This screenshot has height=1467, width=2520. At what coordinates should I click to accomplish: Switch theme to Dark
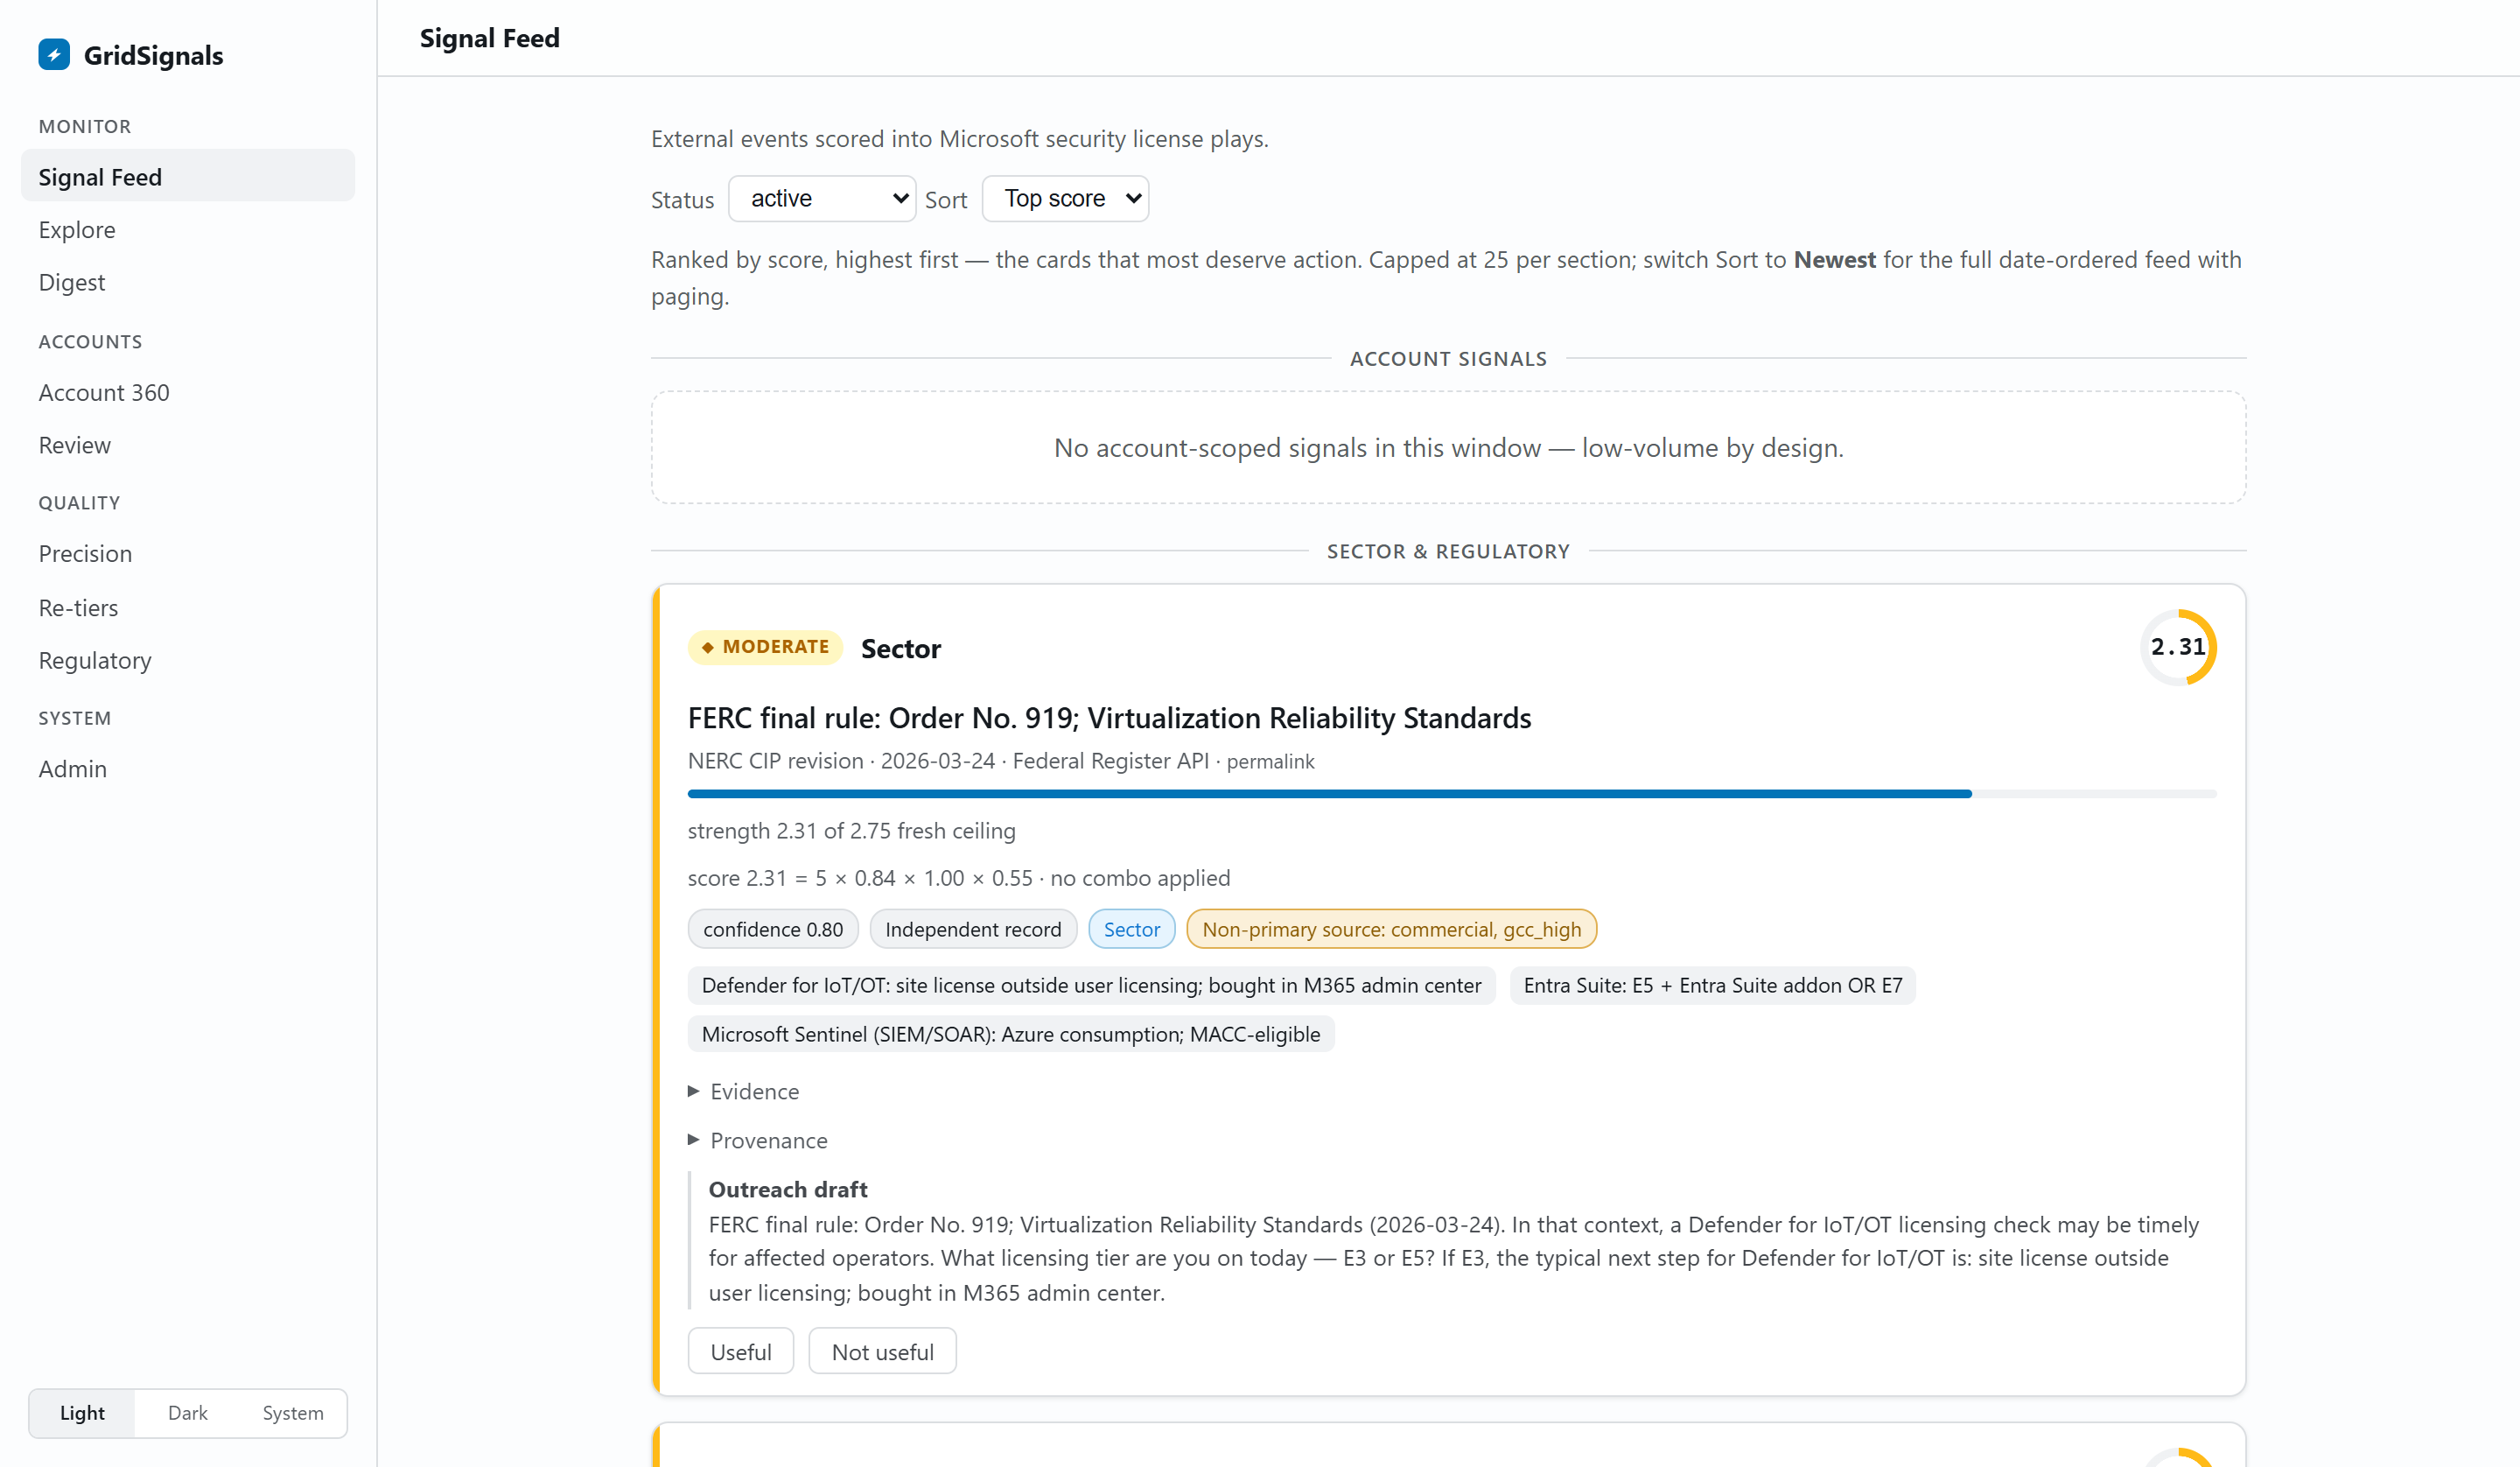point(188,1413)
